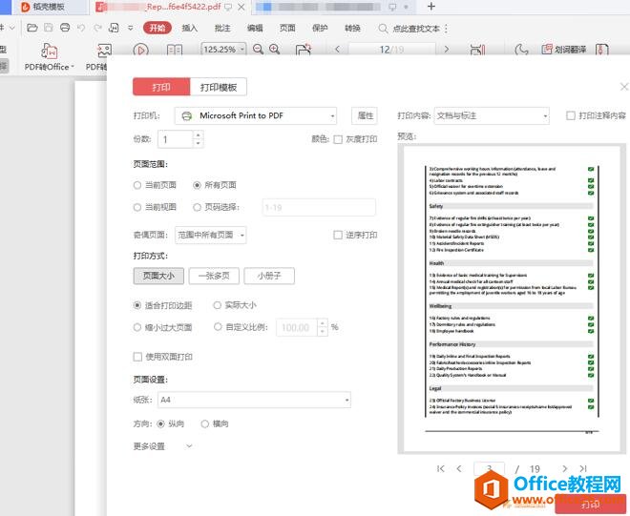Screen dimensions: 630x516
Task: Select 页面大小 print mode button
Action: click(158, 276)
